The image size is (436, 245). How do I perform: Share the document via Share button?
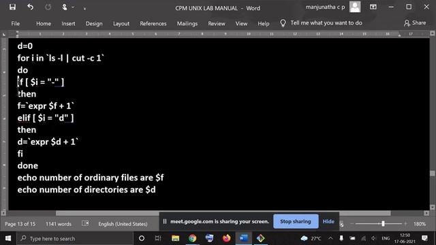[415, 22]
